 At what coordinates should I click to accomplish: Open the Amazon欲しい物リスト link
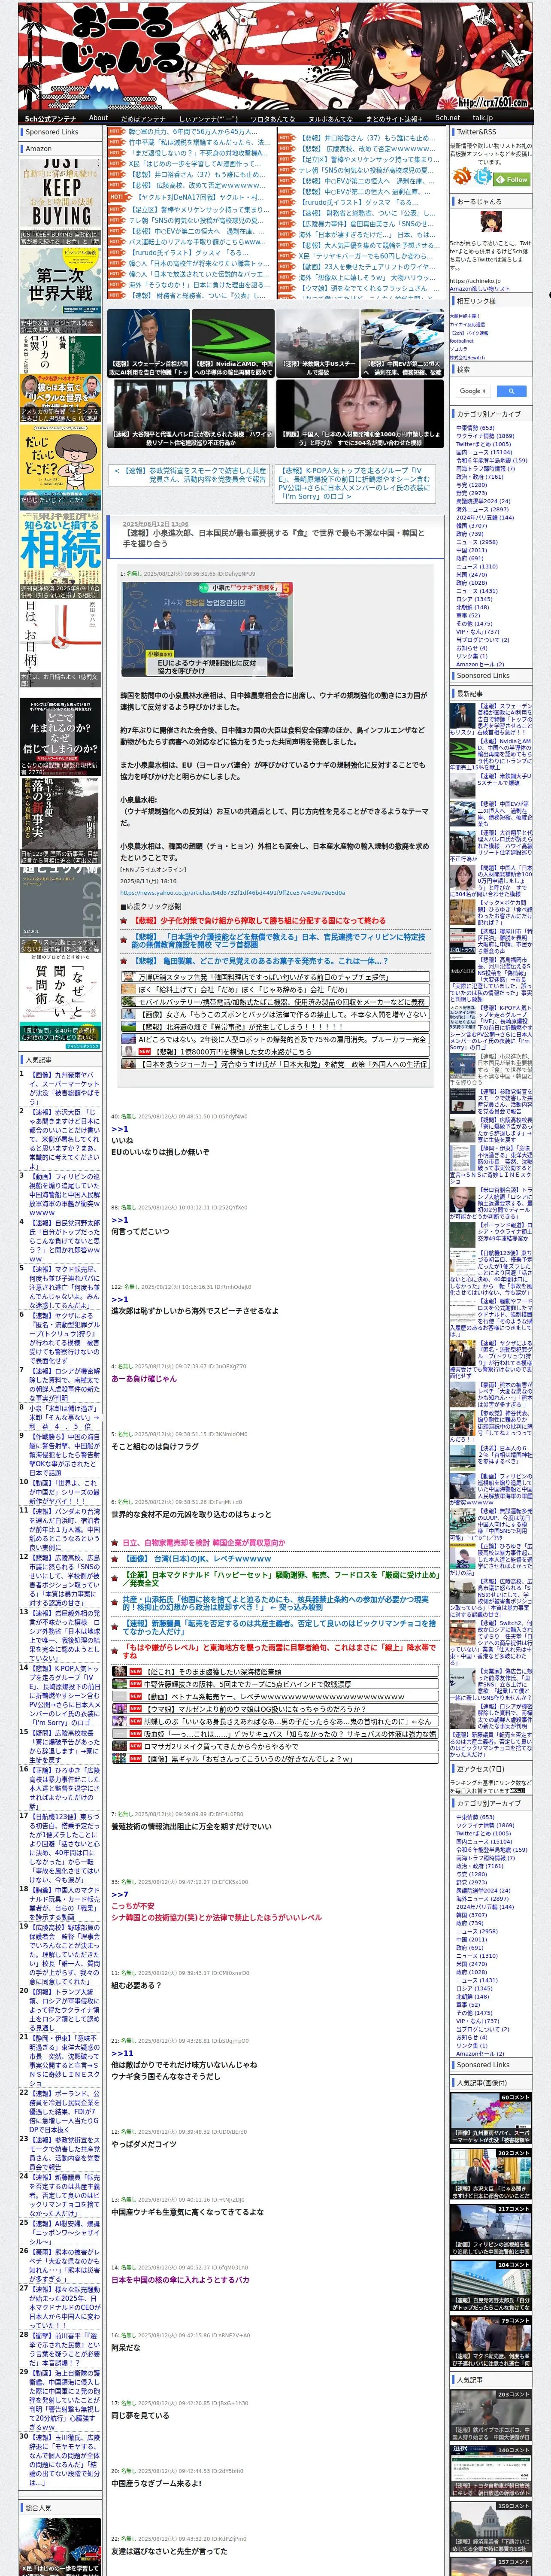pyautogui.click(x=479, y=288)
